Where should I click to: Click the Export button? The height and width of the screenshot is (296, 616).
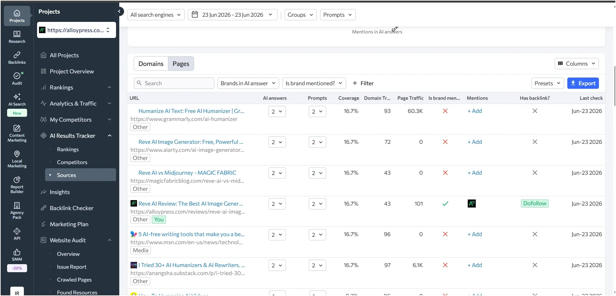[x=583, y=83]
